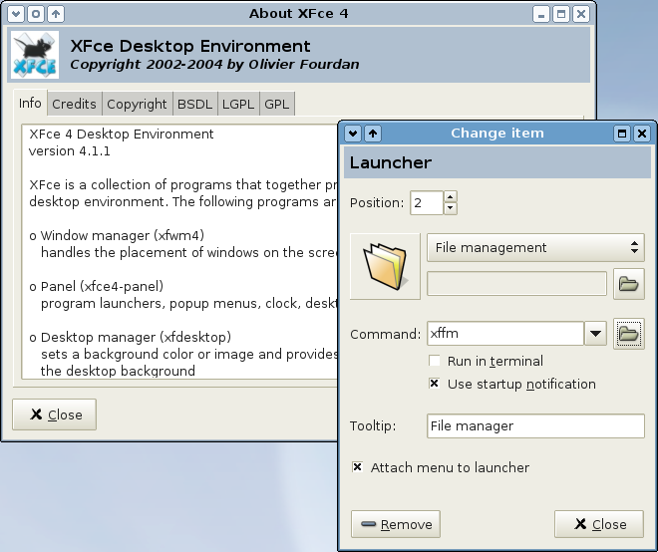
Task: Increase Position value with up arrow
Action: pyautogui.click(x=450, y=197)
